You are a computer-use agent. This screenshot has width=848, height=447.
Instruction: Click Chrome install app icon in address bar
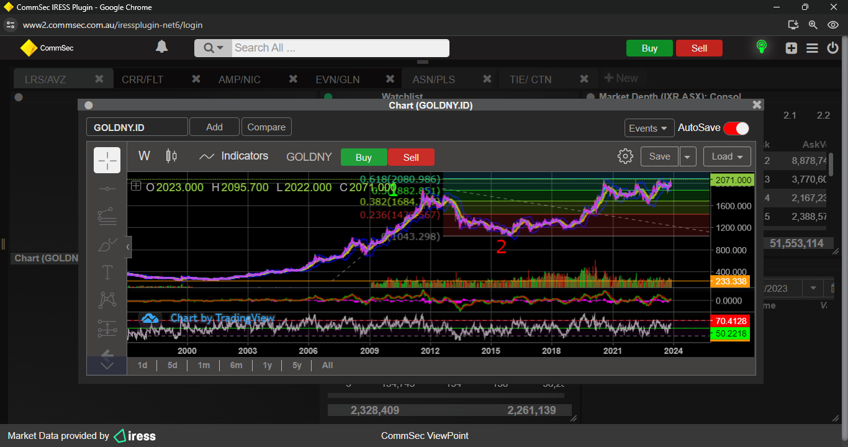pos(793,25)
